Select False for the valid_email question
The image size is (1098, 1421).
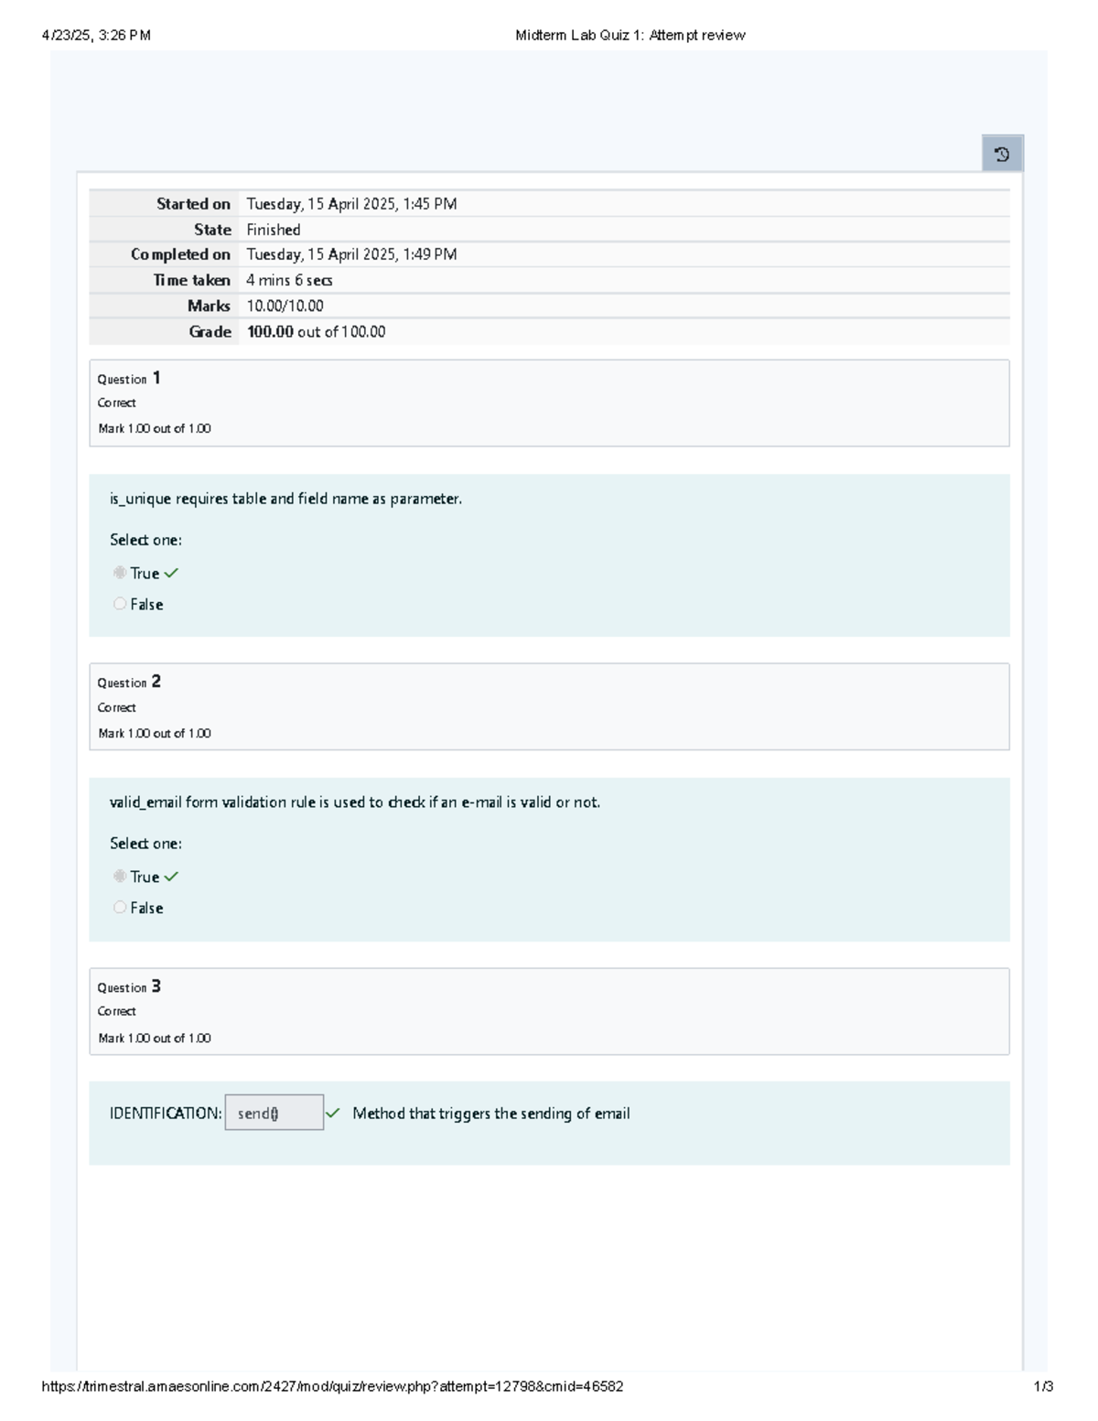(x=120, y=908)
